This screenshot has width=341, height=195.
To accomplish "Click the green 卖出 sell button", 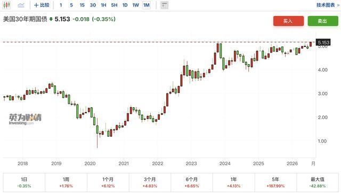I will [x=323, y=21].
